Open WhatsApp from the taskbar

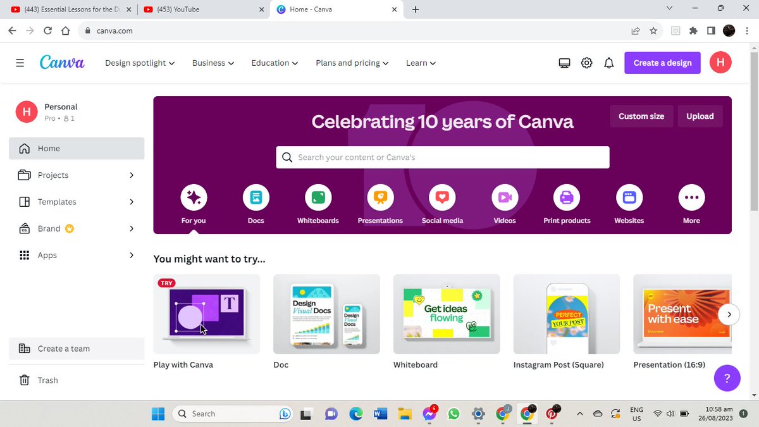click(x=454, y=414)
